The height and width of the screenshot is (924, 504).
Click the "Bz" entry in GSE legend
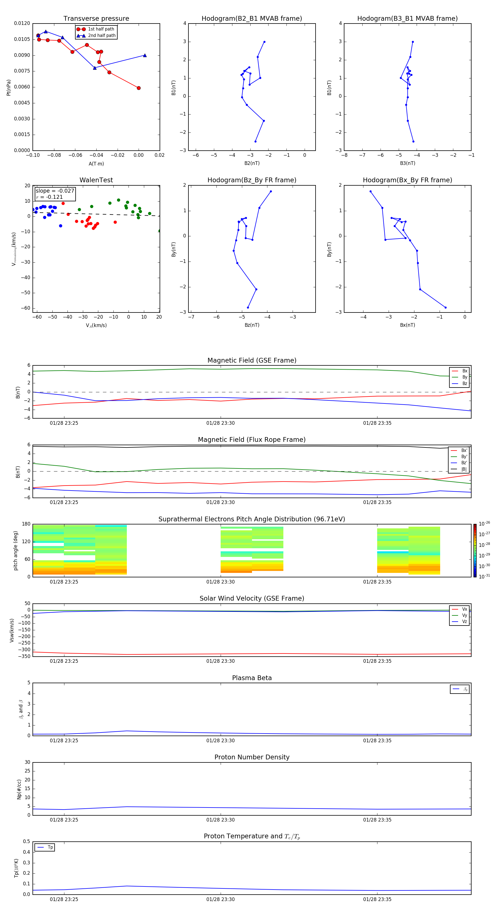point(459,383)
